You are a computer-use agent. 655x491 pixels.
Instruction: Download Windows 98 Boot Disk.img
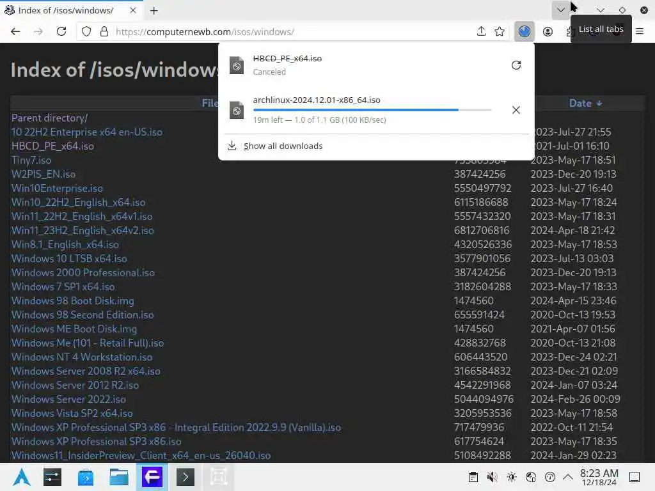coord(73,300)
